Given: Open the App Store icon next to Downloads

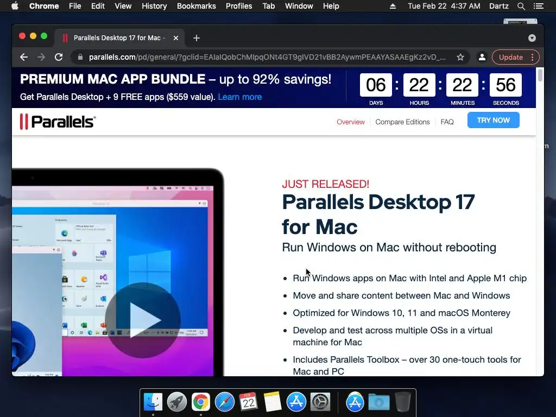Looking at the screenshot, I should [x=355, y=402].
